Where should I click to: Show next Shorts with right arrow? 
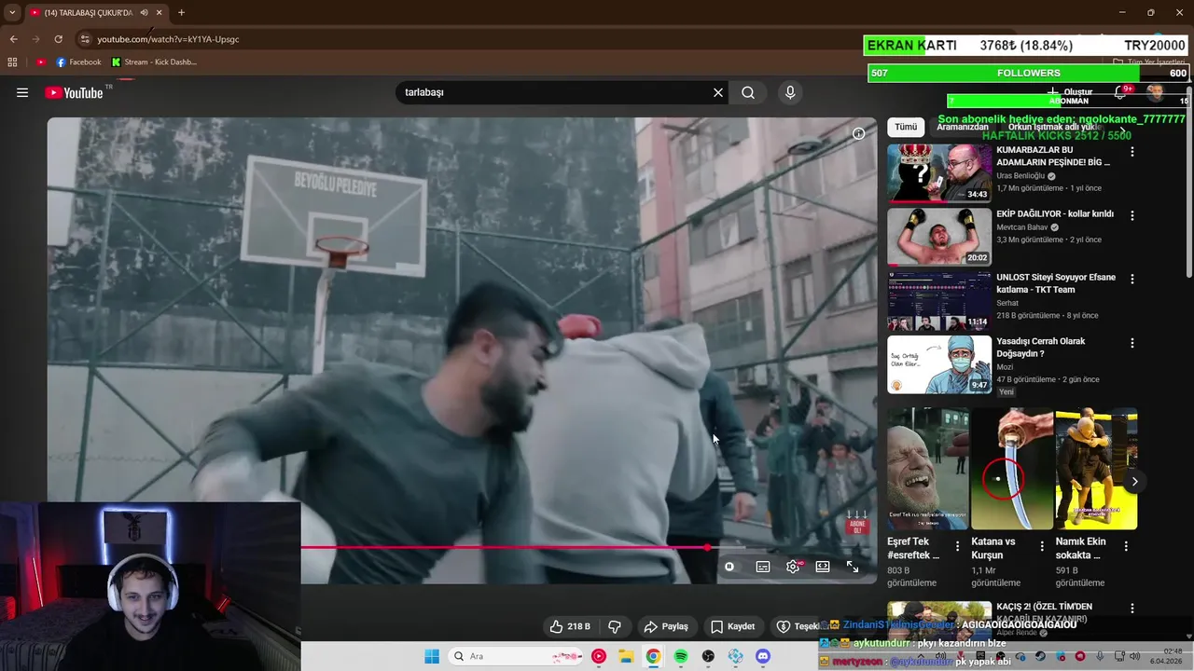1134,481
